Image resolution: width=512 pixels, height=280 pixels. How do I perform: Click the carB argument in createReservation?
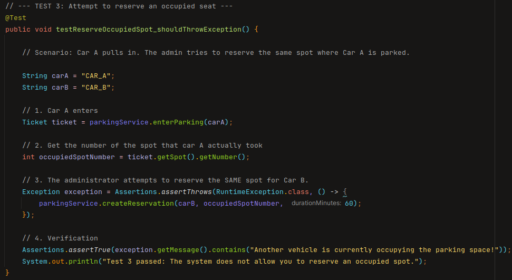coord(187,204)
